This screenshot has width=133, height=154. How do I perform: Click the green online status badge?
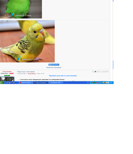[x=7, y=75]
